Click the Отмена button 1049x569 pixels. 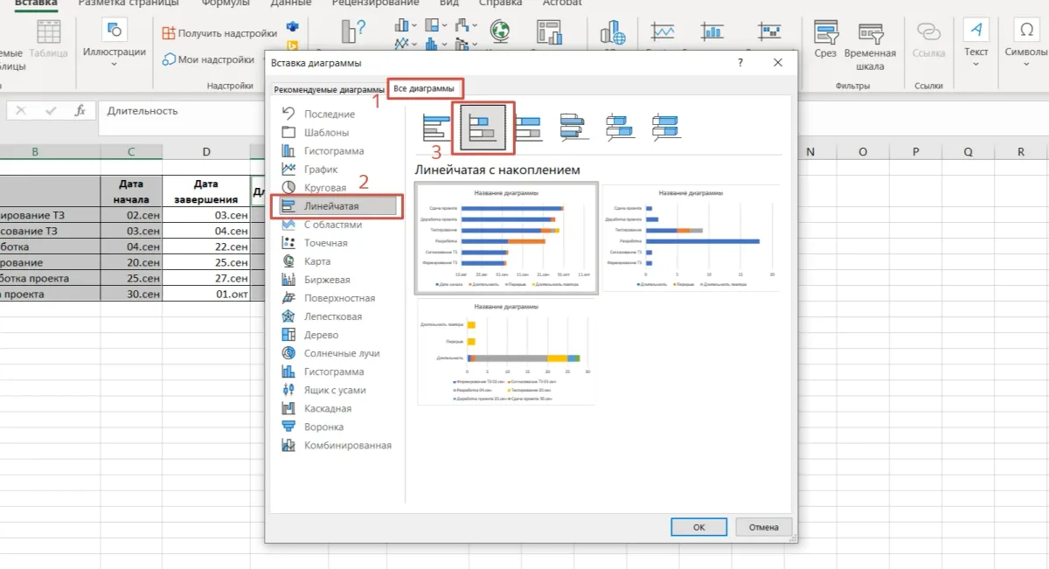click(763, 527)
